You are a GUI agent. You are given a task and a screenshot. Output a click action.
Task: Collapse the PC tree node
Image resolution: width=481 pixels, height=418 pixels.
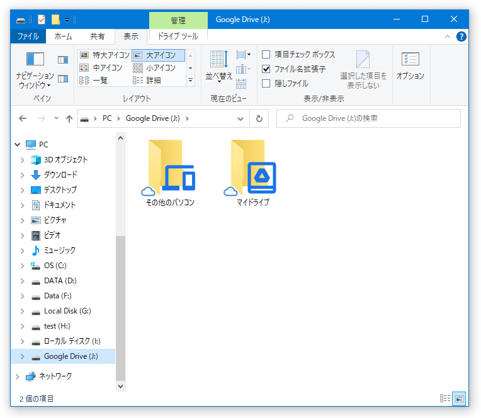coord(18,144)
